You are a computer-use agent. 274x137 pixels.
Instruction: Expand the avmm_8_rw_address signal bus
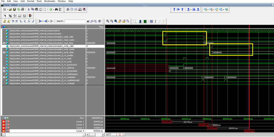click(x=4, y=68)
